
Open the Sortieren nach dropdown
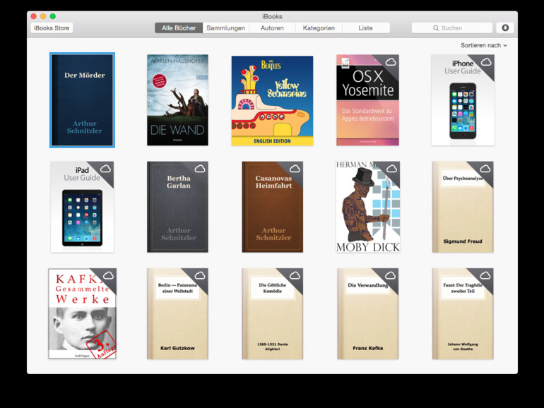[x=484, y=45]
